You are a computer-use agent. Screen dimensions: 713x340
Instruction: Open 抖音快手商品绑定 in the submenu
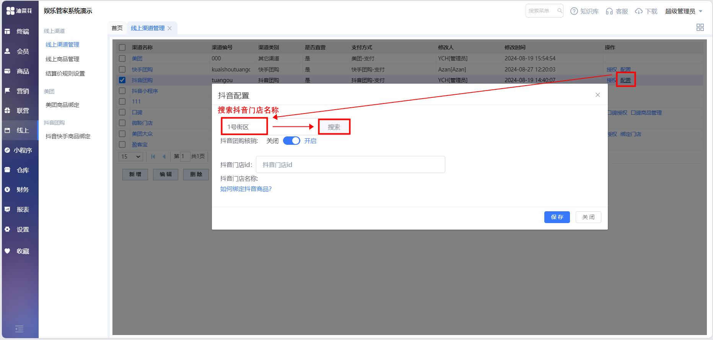[x=68, y=136]
